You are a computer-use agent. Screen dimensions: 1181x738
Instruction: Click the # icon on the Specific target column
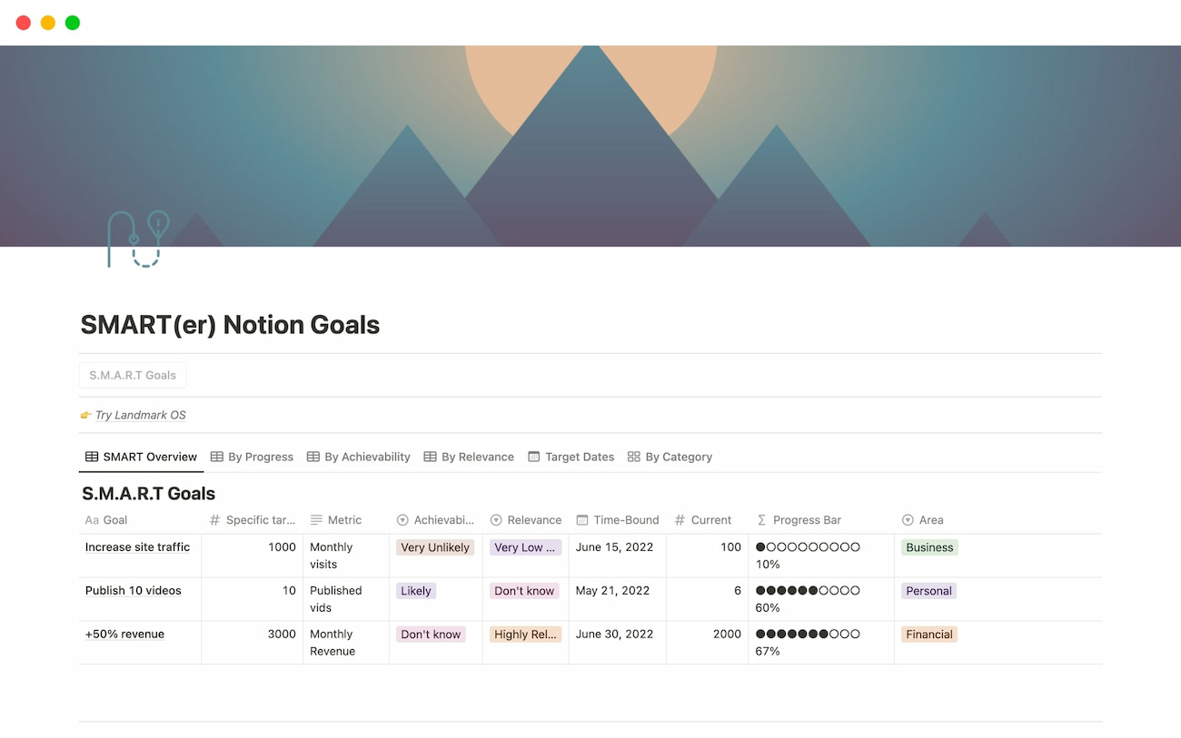[213, 520]
